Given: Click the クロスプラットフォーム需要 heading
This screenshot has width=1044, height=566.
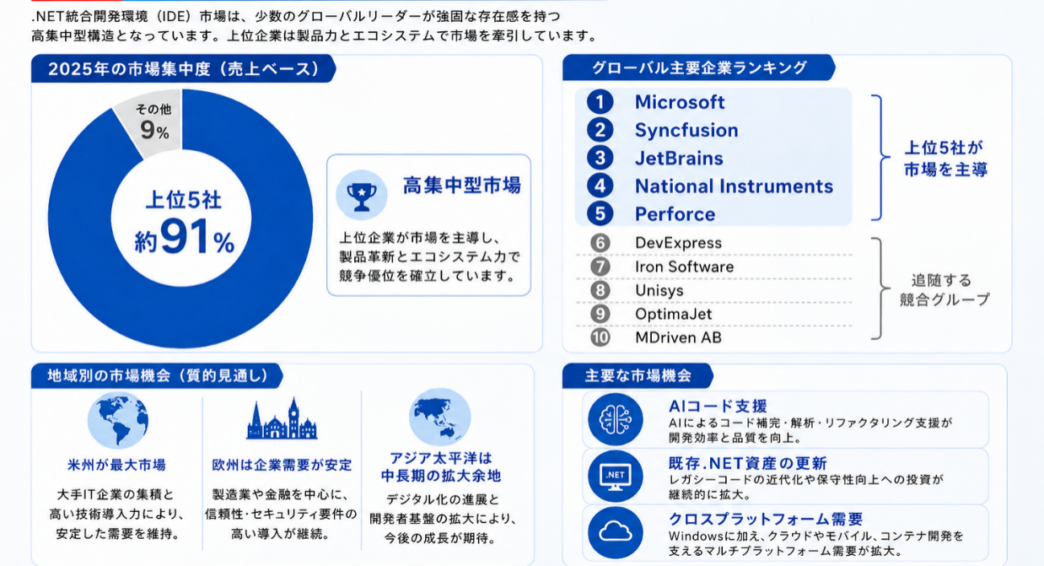Looking at the screenshot, I should click(766, 519).
